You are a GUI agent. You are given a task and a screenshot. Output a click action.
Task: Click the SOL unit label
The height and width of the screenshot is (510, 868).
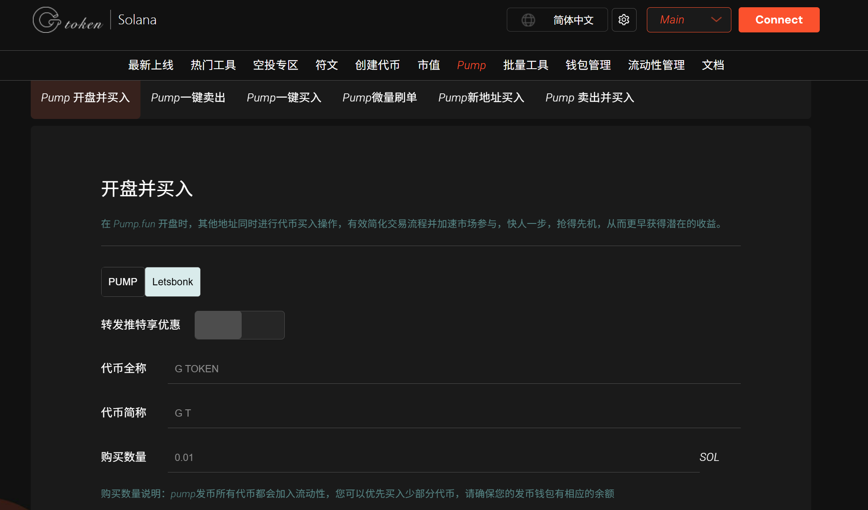pos(709,457)
